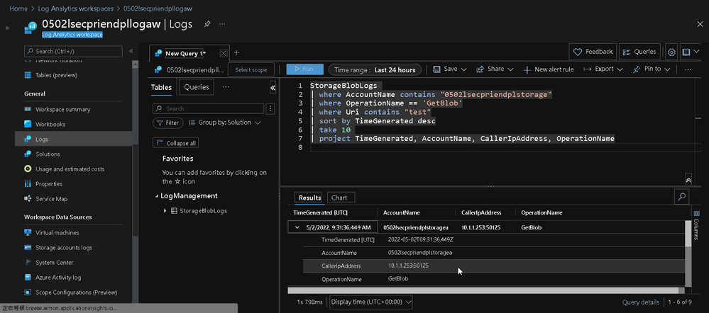Viewport: 709px width, 313px height.
Task: Collapse left navigation with double-arrow icon
Action: [x=131, y=52]
